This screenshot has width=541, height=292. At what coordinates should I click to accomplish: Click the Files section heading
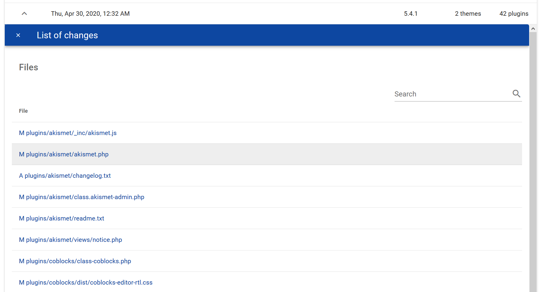28,67
